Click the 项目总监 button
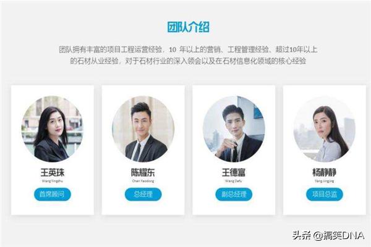This screenshot has height=247, width=371. [x=325, y=195]
